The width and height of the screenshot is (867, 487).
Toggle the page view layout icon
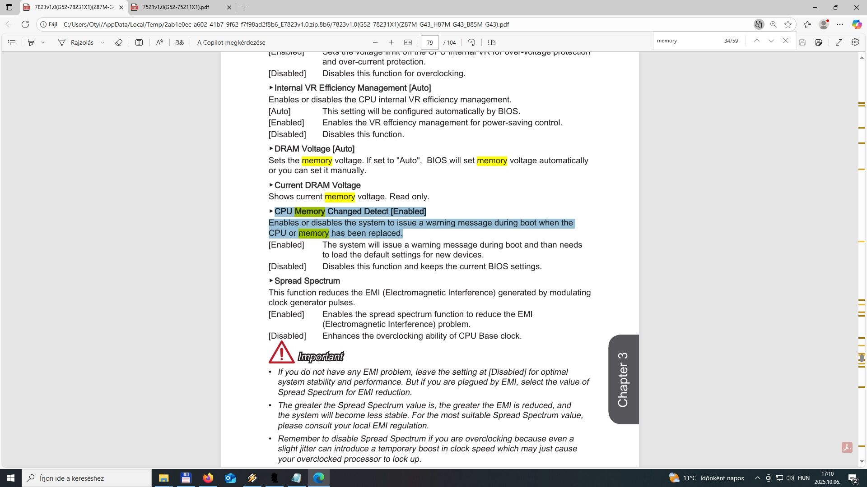click(x=492, y=42)
